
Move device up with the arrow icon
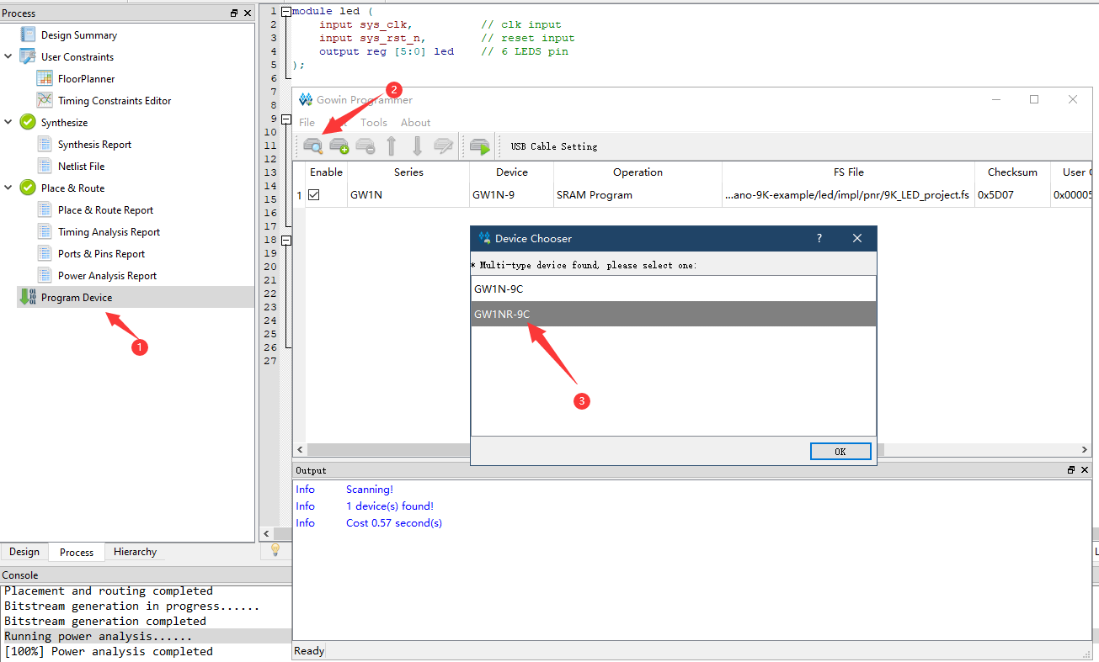click(x=392, y=146)
